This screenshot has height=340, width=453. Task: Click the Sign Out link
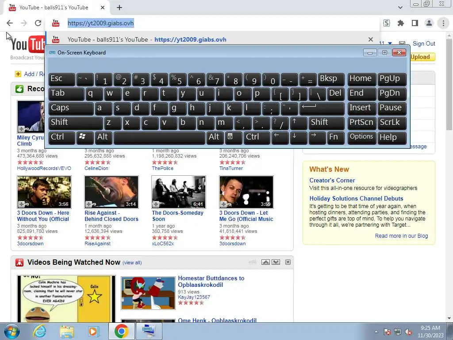coord(424,44)
